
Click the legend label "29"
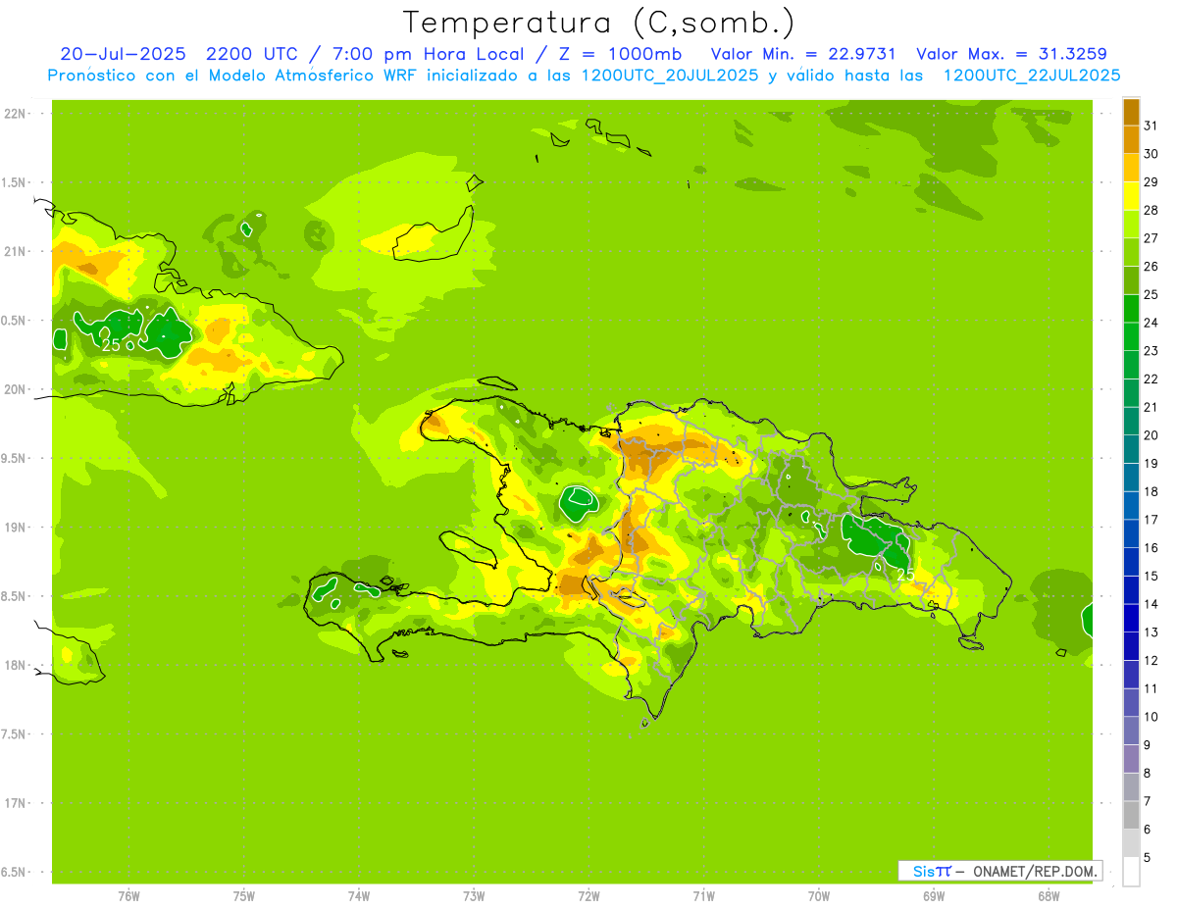pyautogui.click(x=1151, y=182)
